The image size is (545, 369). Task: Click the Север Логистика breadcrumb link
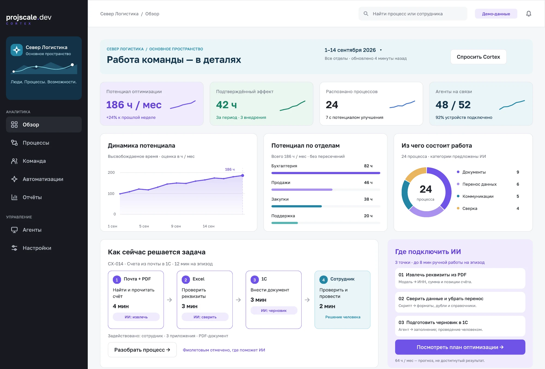[119, 14]
